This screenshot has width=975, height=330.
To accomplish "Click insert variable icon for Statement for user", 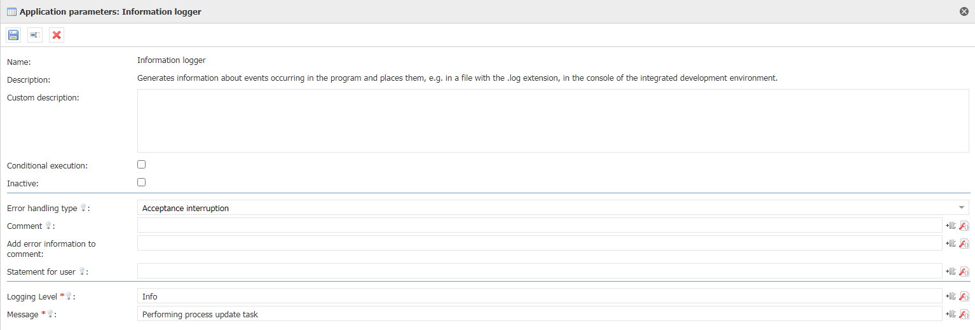I will coord(951,272).
